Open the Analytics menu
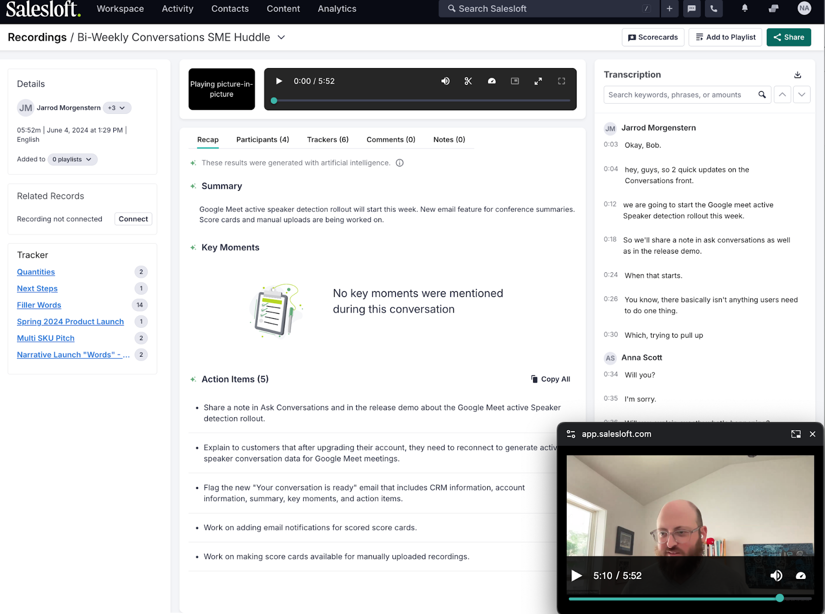The height and width of the screenshot is (614, 825). point(337,9)
